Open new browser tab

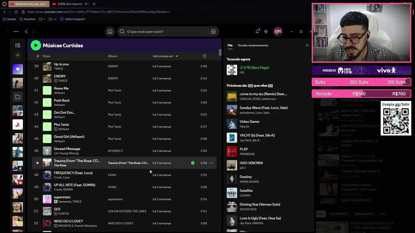pyautogui.click(x=94, y=4)
